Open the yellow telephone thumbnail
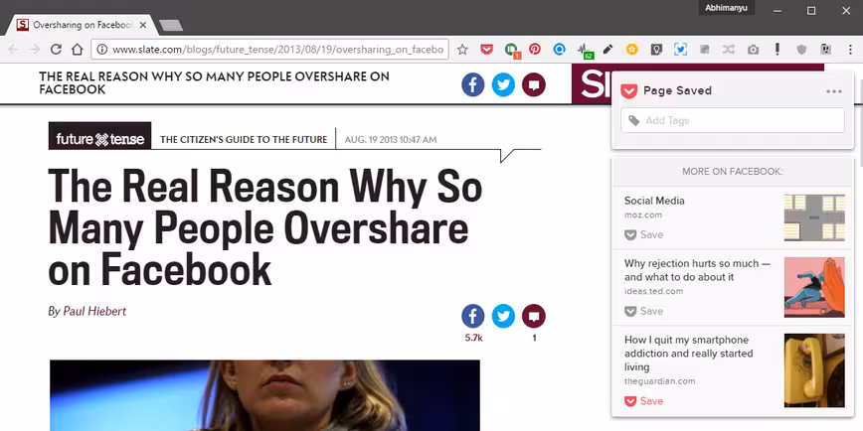This screenshot has width=863, height=431. 814,370
